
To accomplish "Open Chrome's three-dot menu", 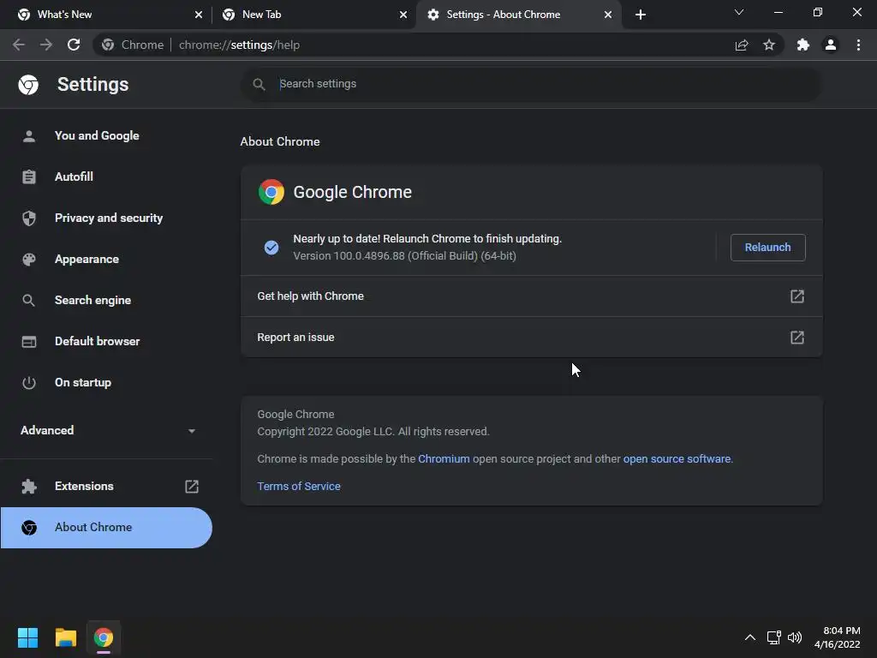I will [858, 45].
